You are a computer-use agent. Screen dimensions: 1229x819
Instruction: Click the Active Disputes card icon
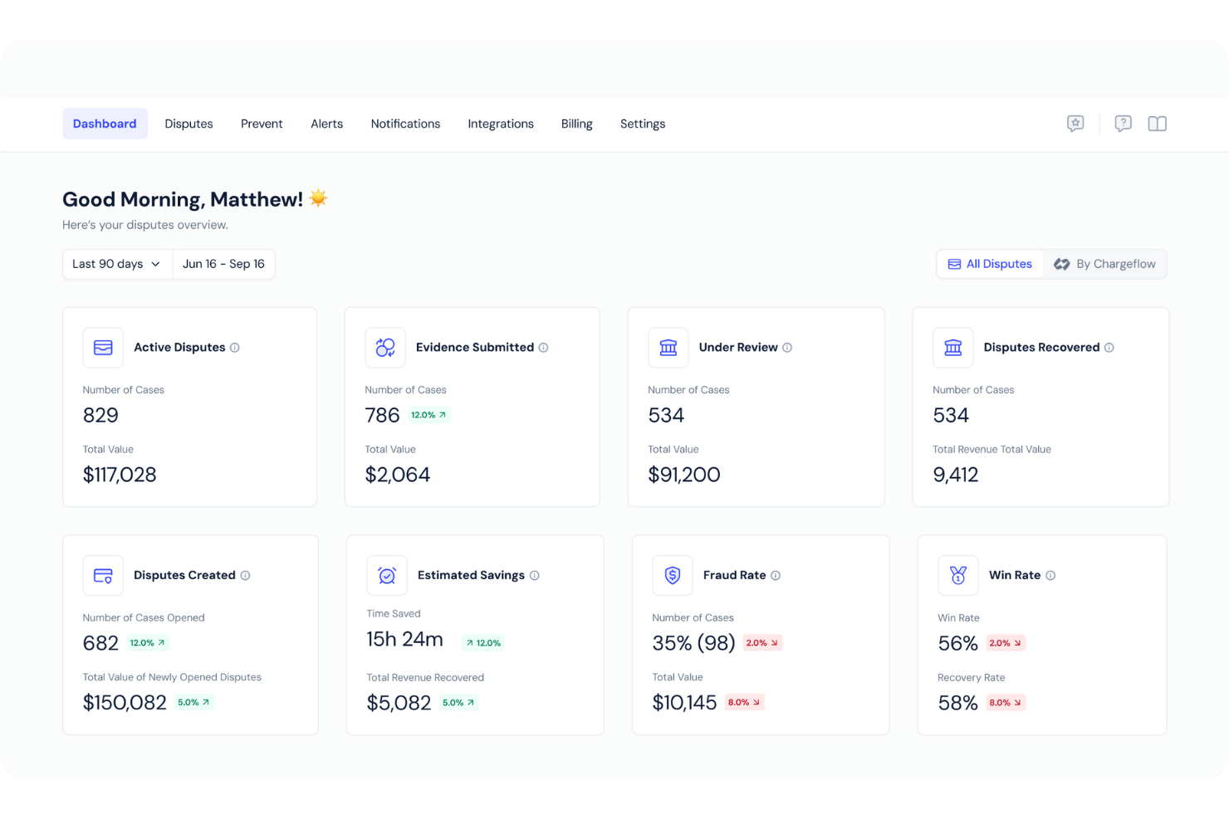tap(103, 347)
